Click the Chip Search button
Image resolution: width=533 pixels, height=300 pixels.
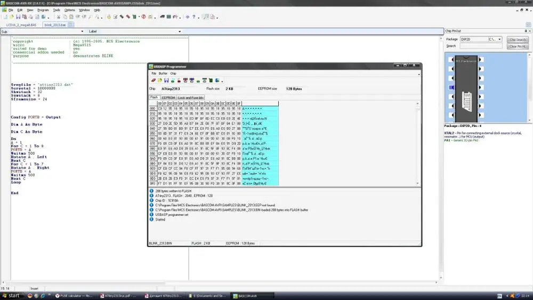pyautogui.click(x=518, y=40)
